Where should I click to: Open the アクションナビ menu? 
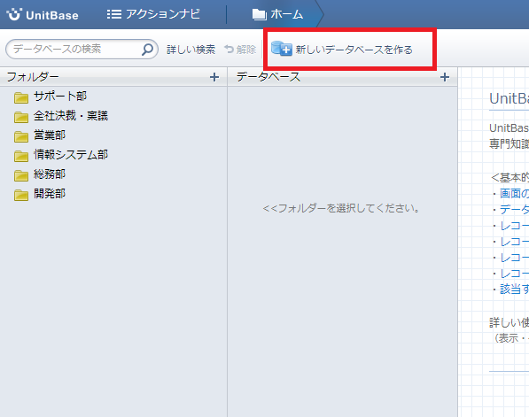tap(153, 14)
